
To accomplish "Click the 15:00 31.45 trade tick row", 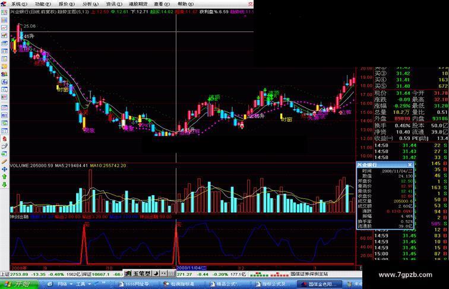I will 411,254.
